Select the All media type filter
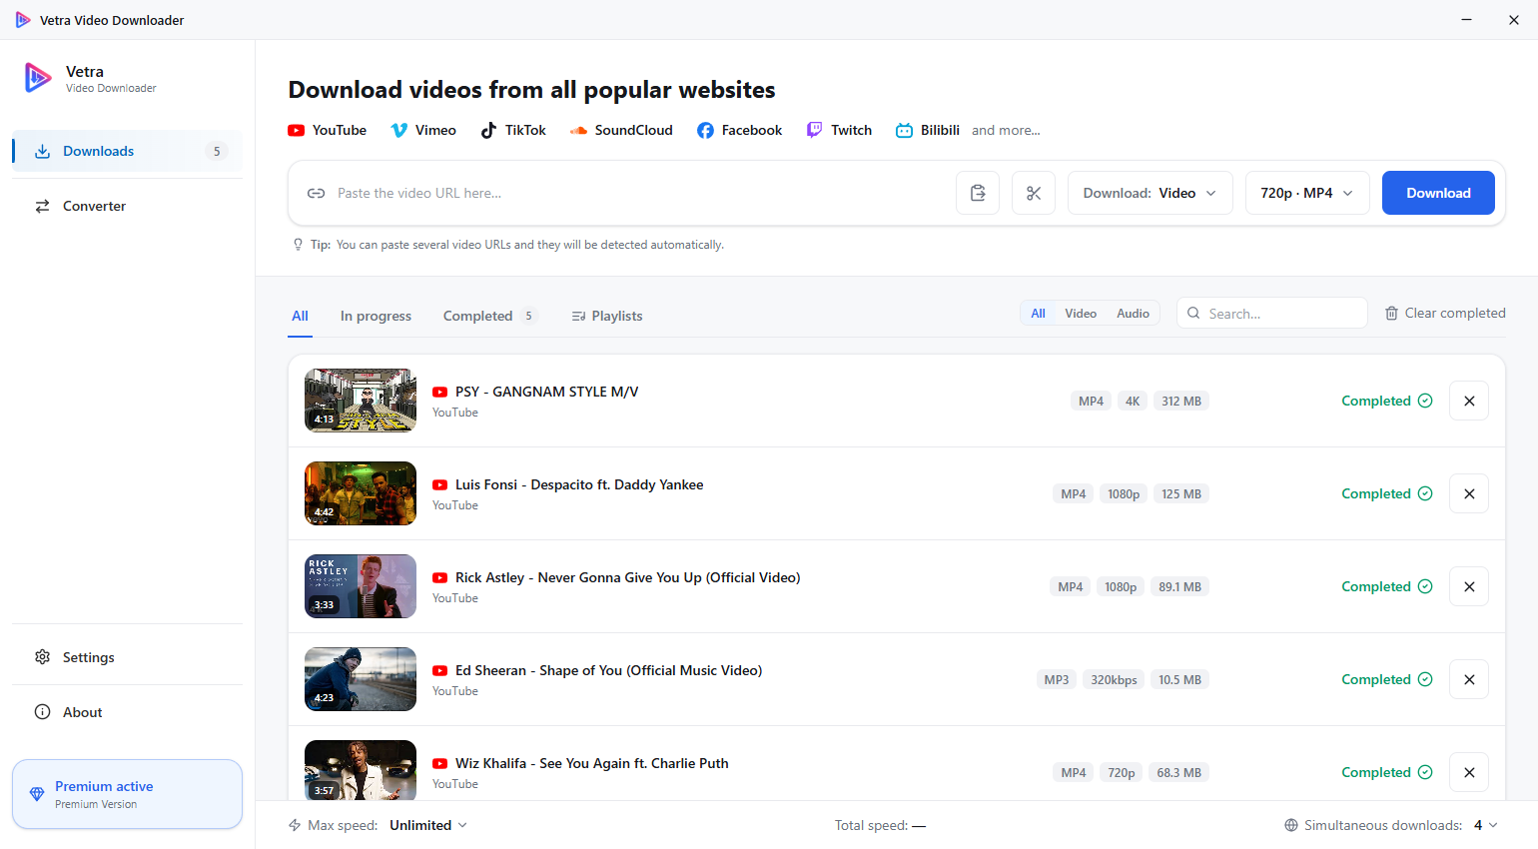This screenshot has height=849, width=1538. pos(1038,313)
